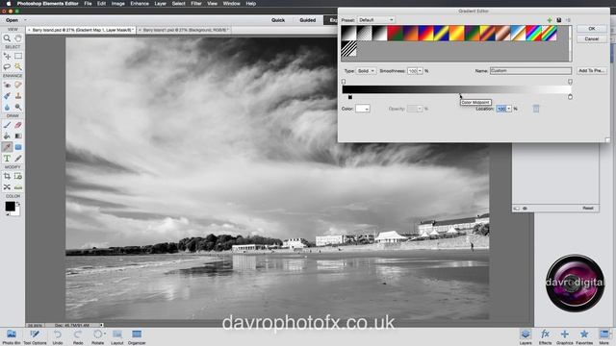Select the Move tool

point(7,56)
